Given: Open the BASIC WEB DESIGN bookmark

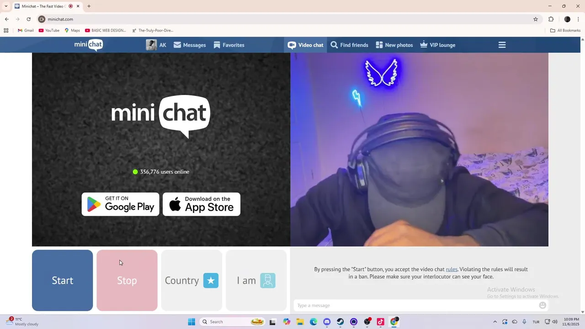Looking at the screenshot, I should (x=106, y=31).
